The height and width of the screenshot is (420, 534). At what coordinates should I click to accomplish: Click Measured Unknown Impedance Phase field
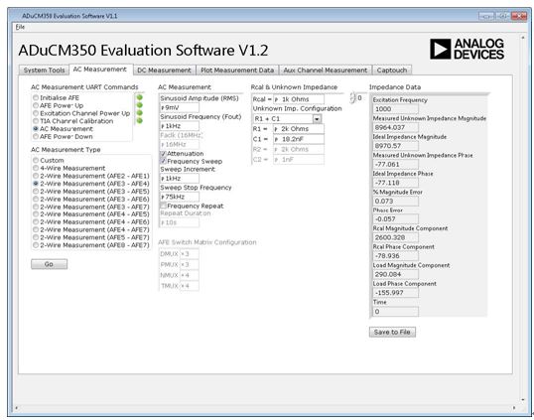point(395,164)
